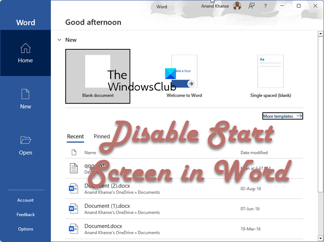The height and width of the screenshot is (242, 324).
Task: Open the text file icon in the first recent row
Action: [x=74, y=168]
